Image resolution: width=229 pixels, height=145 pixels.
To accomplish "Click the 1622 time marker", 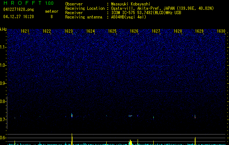I will coord(47,31).
